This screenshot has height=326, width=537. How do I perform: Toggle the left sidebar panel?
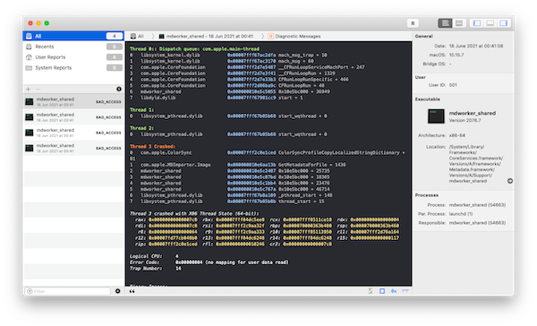coord(477,23)
